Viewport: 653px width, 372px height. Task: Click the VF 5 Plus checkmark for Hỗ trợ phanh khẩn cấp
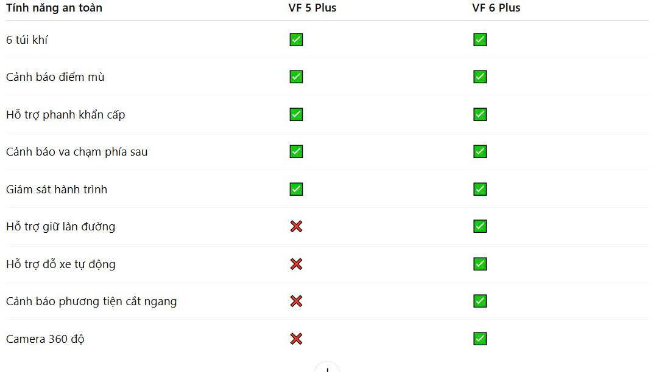click(296, 114)
